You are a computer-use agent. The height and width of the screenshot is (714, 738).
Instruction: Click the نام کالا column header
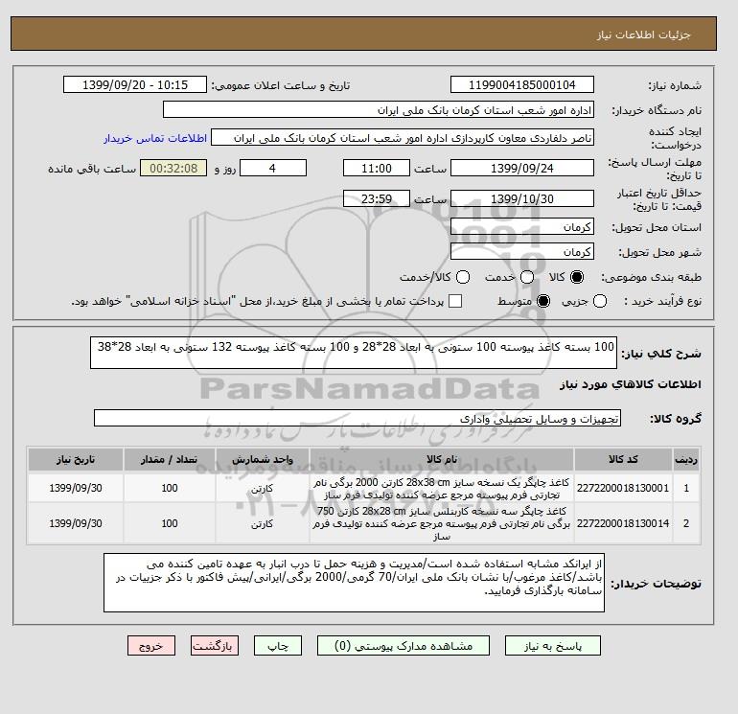442,459
